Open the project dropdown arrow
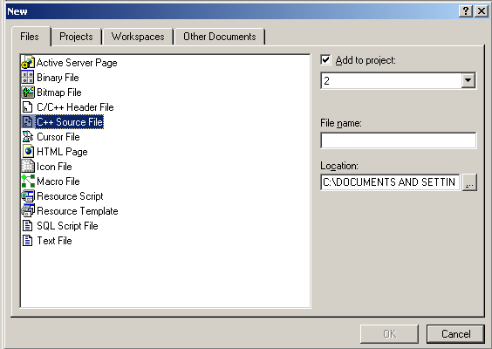Screen dimensions: 492x349 [468, 80]
